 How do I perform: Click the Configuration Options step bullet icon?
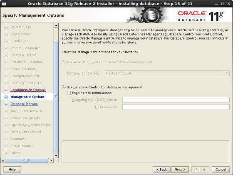[6, 90]
